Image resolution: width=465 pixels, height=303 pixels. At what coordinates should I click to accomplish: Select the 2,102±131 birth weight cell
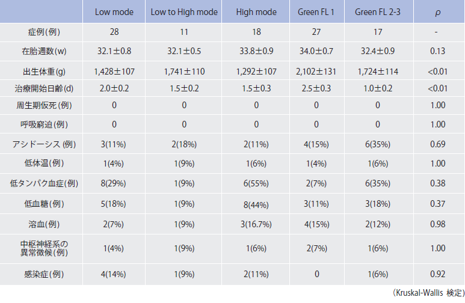point(316,72)
